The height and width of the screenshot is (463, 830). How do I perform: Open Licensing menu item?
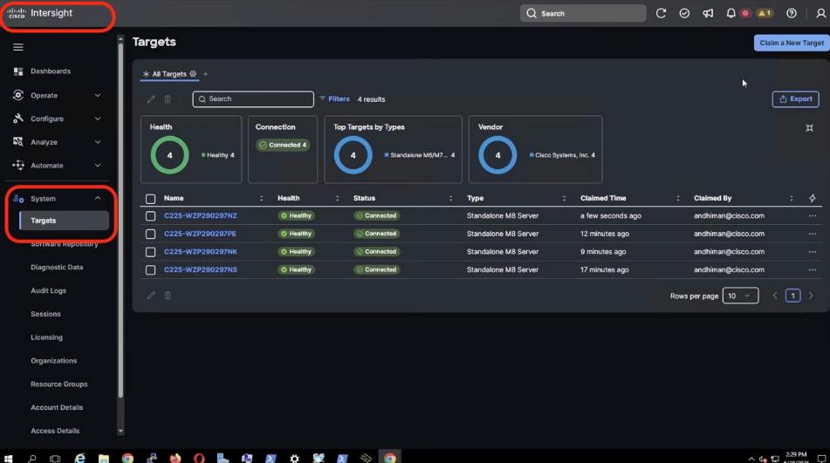point(46,337)
